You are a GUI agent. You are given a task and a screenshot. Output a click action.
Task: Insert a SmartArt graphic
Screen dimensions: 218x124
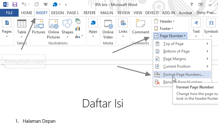[x=78, y=21]
